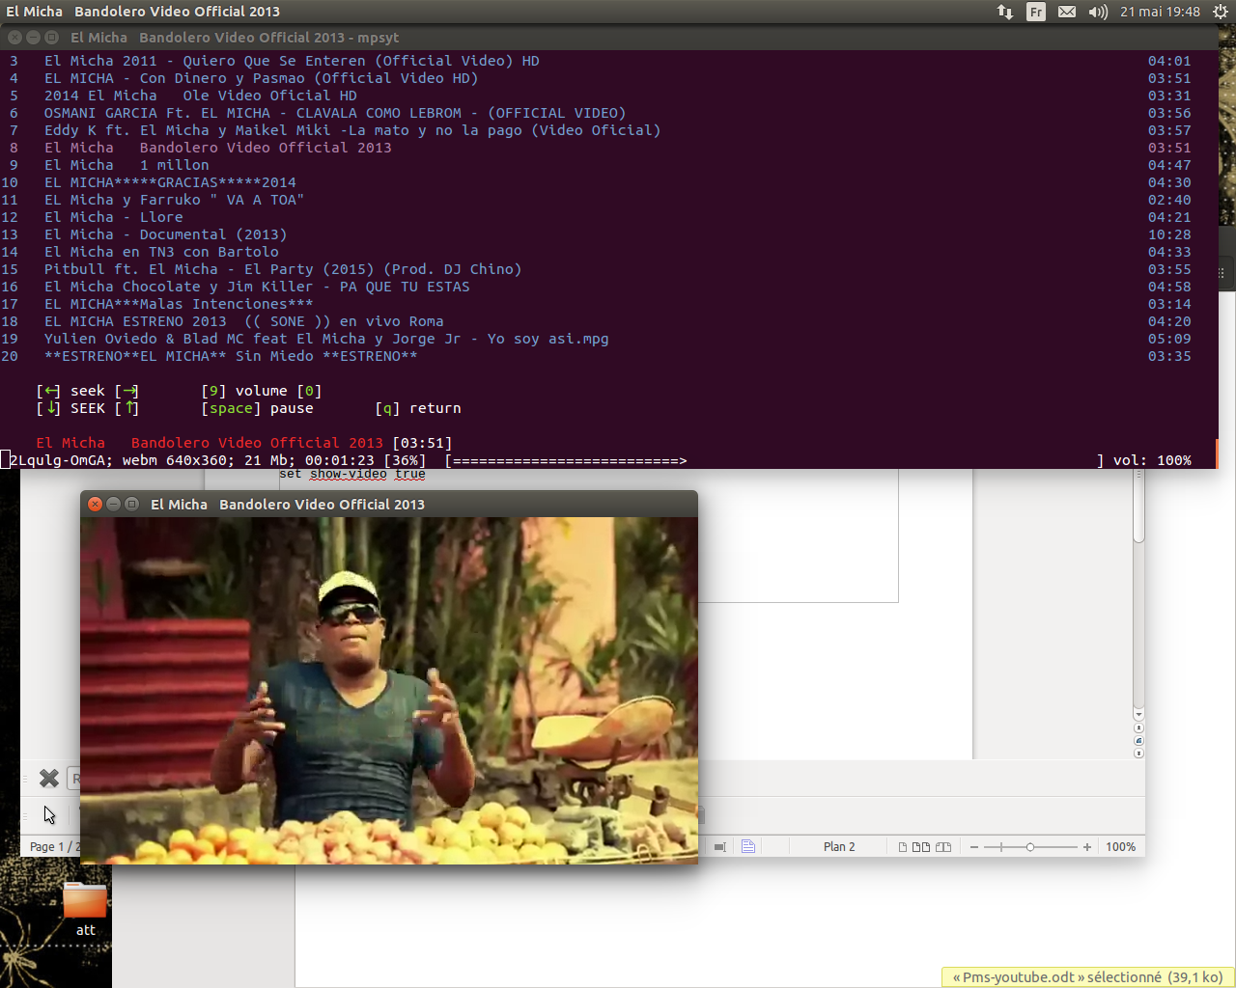Click the Plan 2 outline level field
The image size is (1236, 988).
[x=839, y=847]
